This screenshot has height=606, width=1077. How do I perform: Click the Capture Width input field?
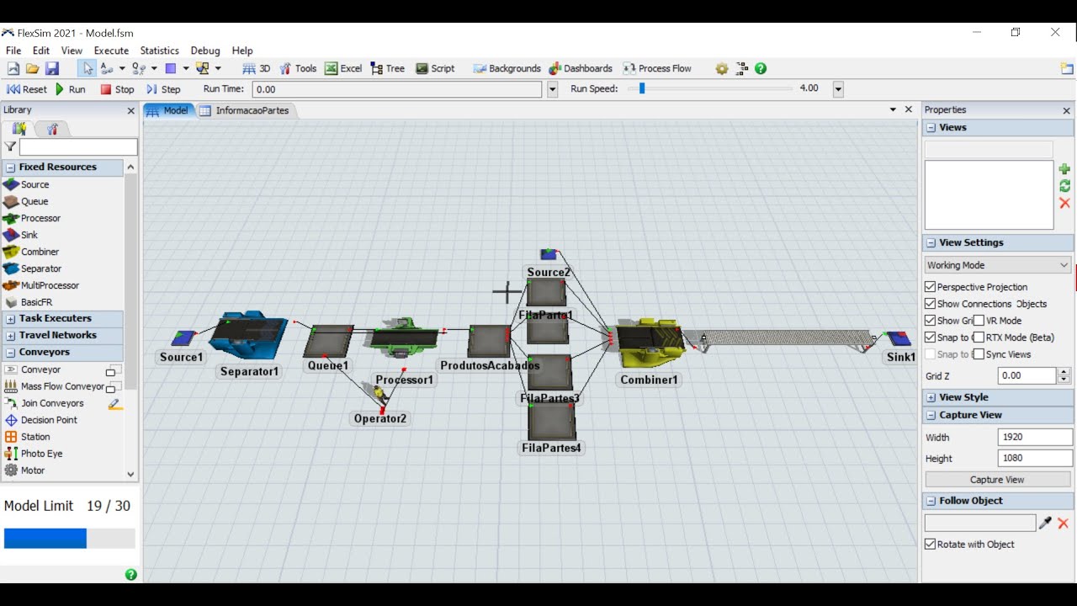[x=1035, y=437]
